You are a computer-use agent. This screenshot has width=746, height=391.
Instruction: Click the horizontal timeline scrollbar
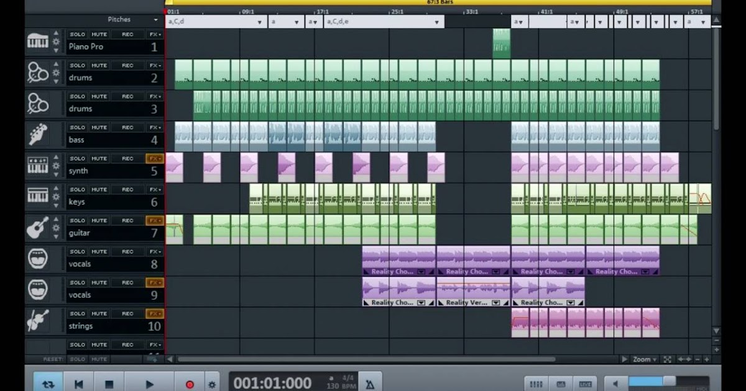367,359
